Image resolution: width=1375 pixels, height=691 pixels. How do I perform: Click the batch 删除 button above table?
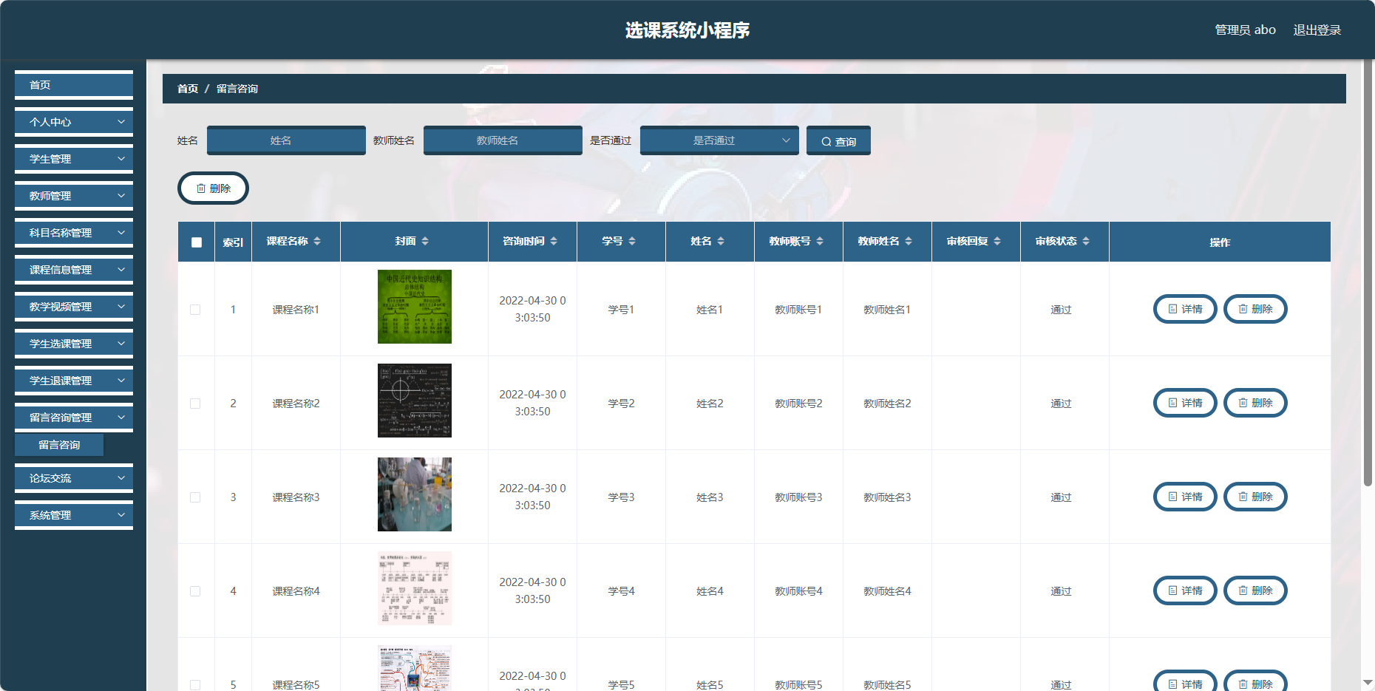click(x=213, y=188)
